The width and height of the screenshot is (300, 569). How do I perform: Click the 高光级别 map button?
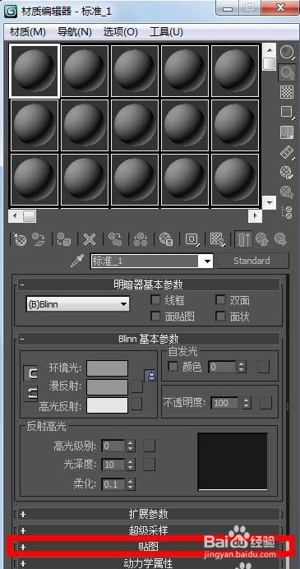click(149, 446)
